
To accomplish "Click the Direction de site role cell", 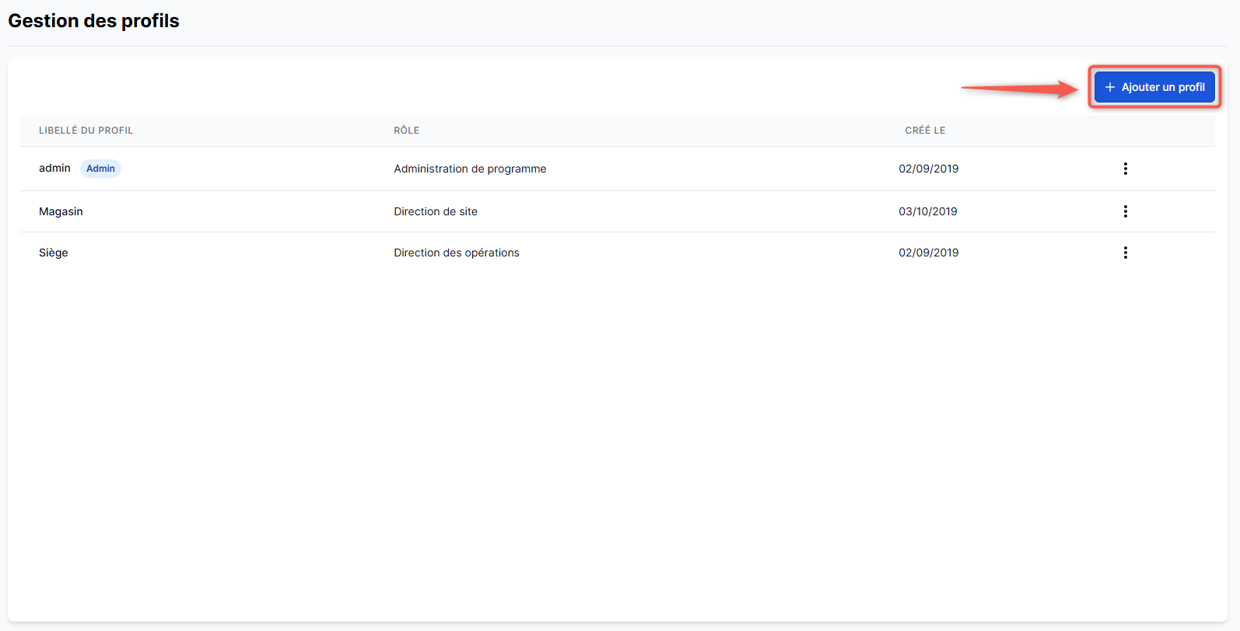I will pyautogui.click(x=436, y=211).
